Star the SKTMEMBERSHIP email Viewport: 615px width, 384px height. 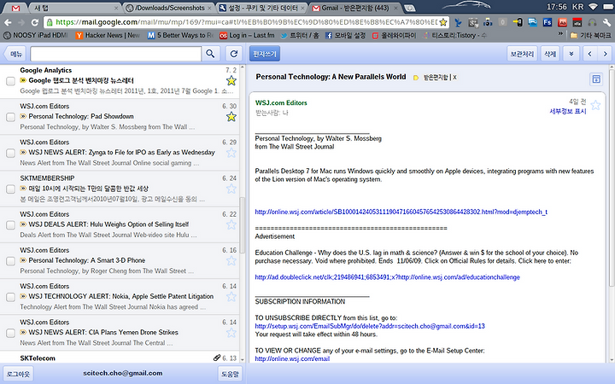pos(231,189)
